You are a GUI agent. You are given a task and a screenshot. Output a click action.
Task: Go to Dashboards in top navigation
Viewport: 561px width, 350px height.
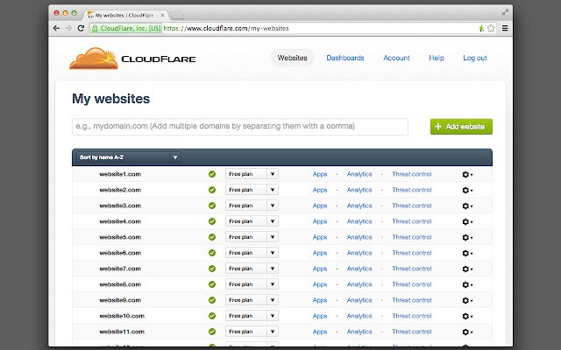(x=344, y=58)
